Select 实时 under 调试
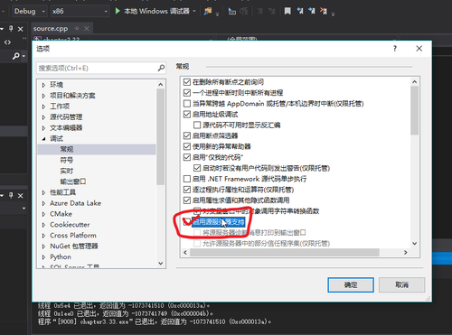This screenshot has height=335, width=452. (67, 171)
